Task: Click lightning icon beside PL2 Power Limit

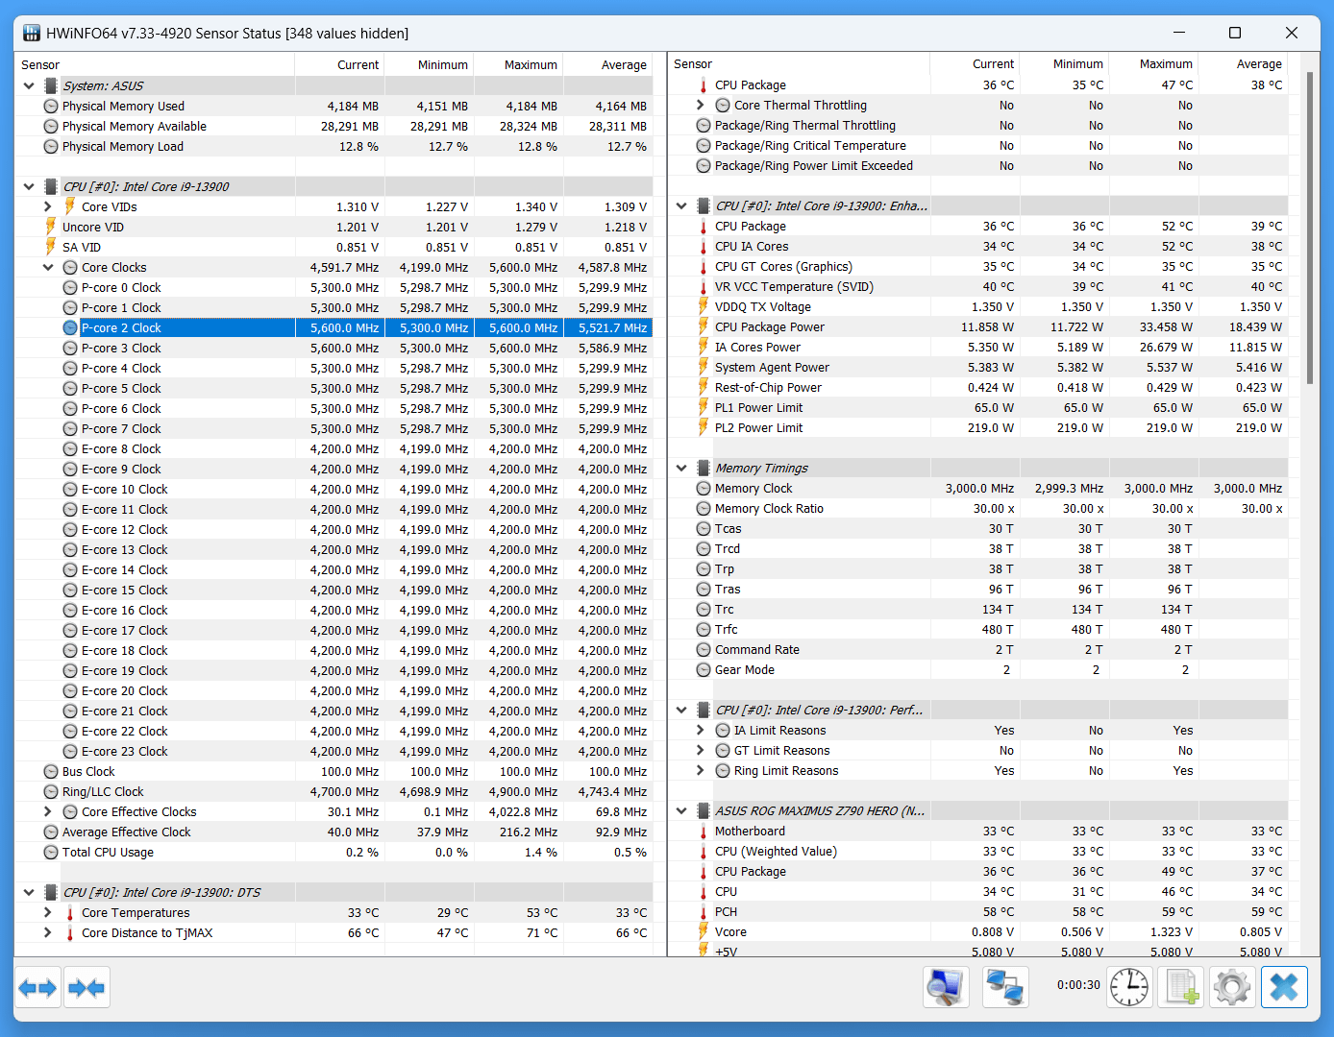Action: [704, 427]
